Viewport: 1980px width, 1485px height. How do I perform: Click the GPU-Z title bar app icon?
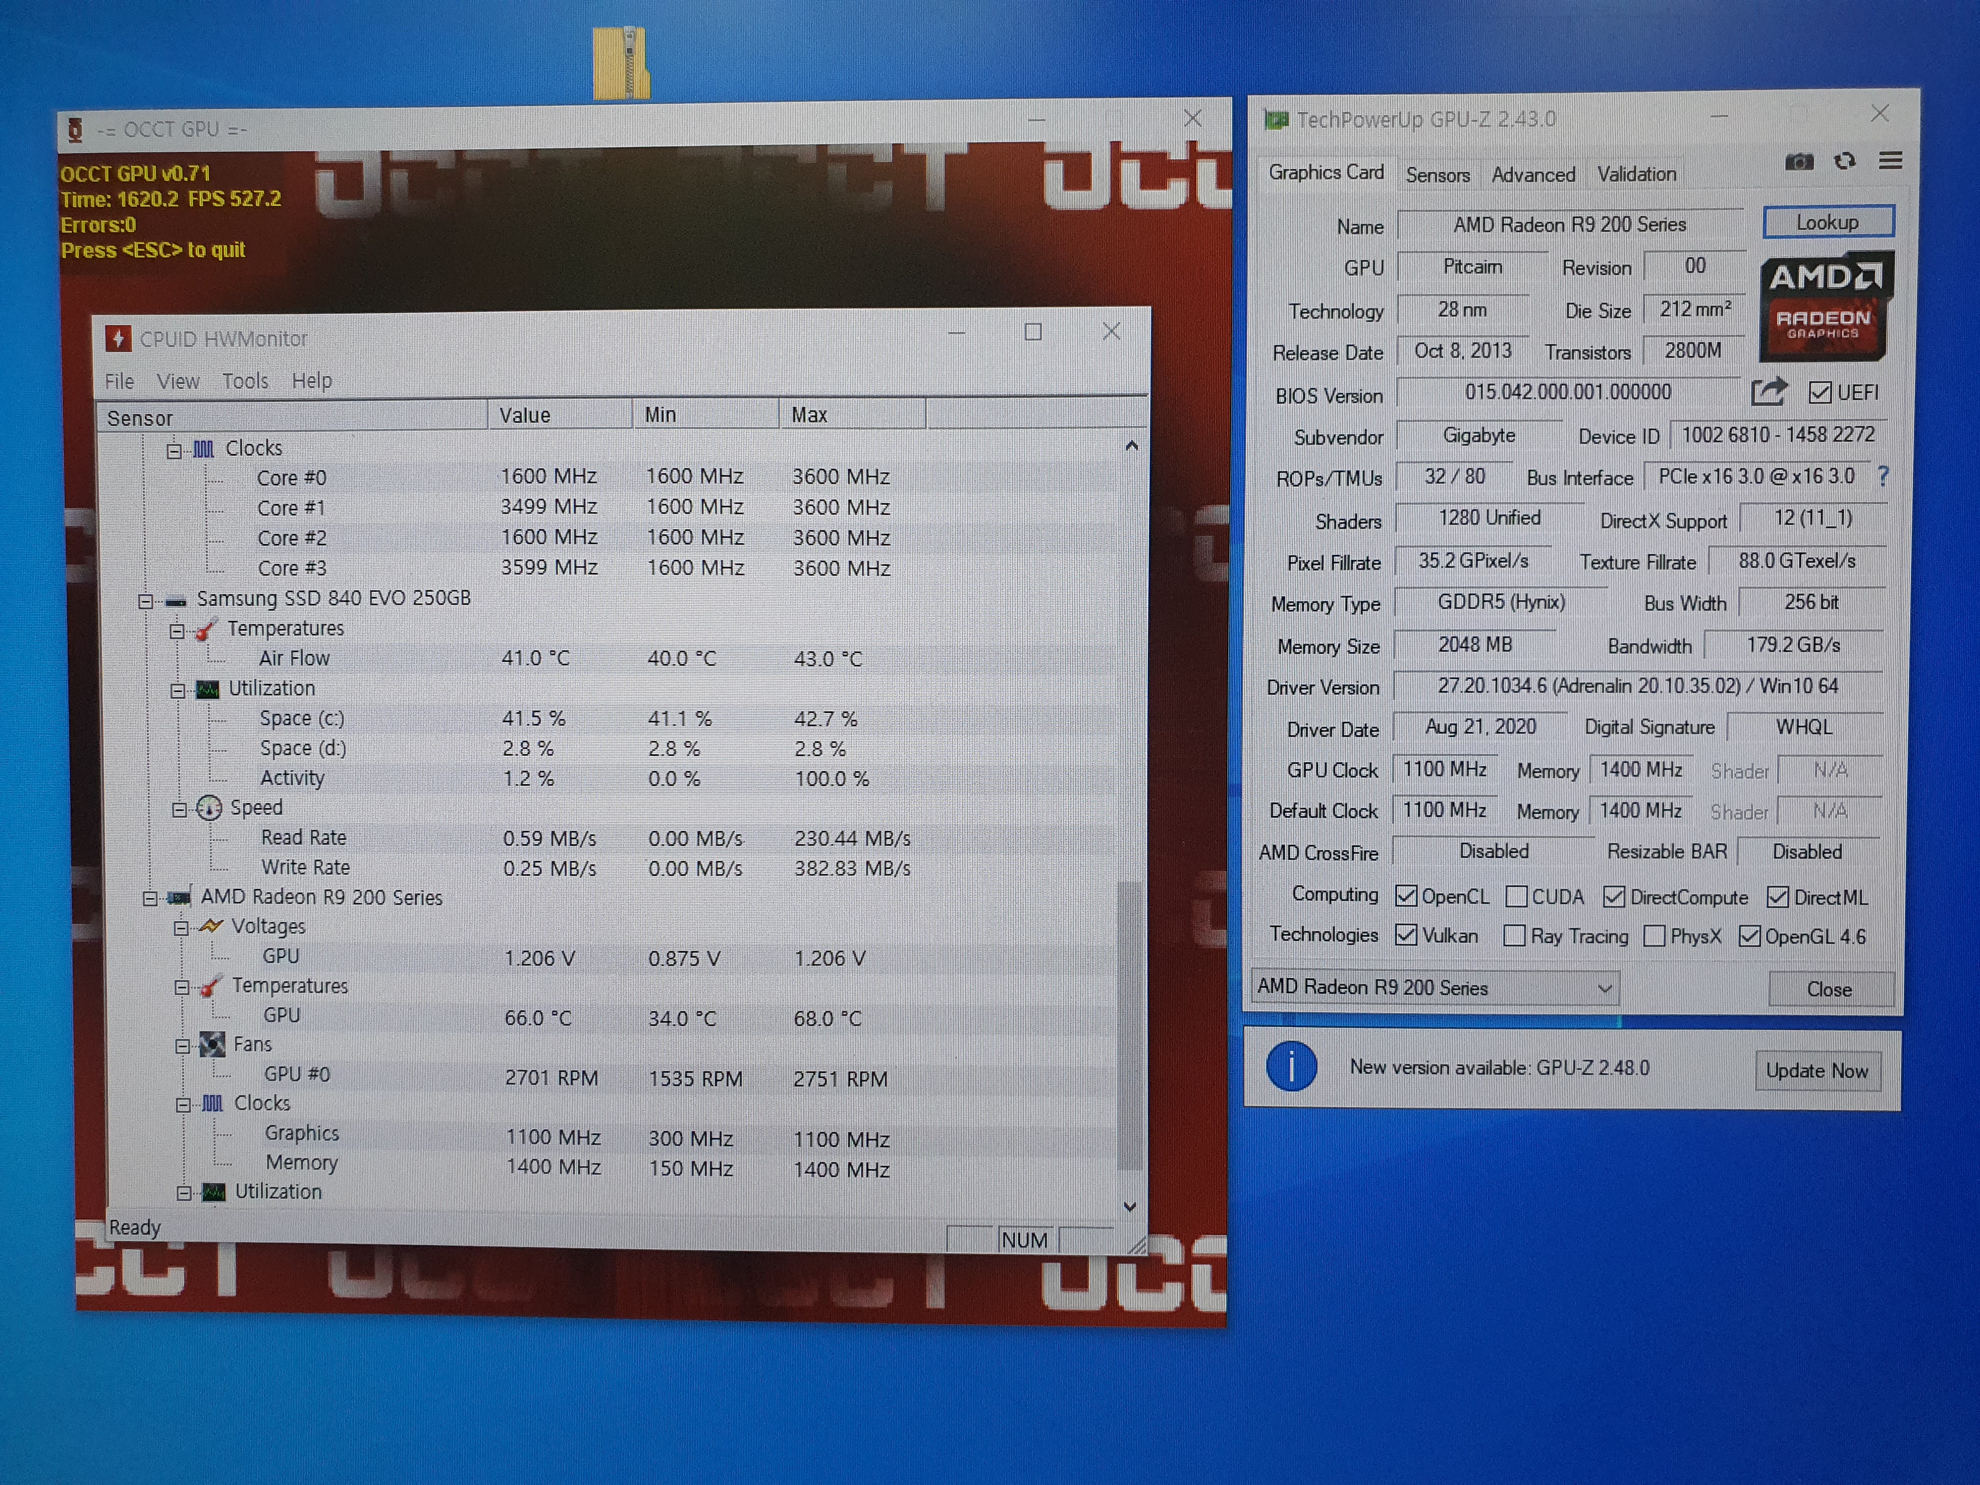[x=1276, y=119]
